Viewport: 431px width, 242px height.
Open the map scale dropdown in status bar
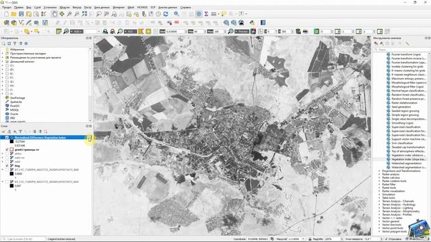(304, 239)
